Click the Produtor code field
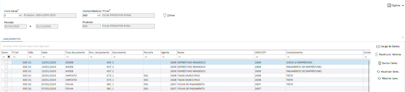Screen dimensions: 405x92 92,26
